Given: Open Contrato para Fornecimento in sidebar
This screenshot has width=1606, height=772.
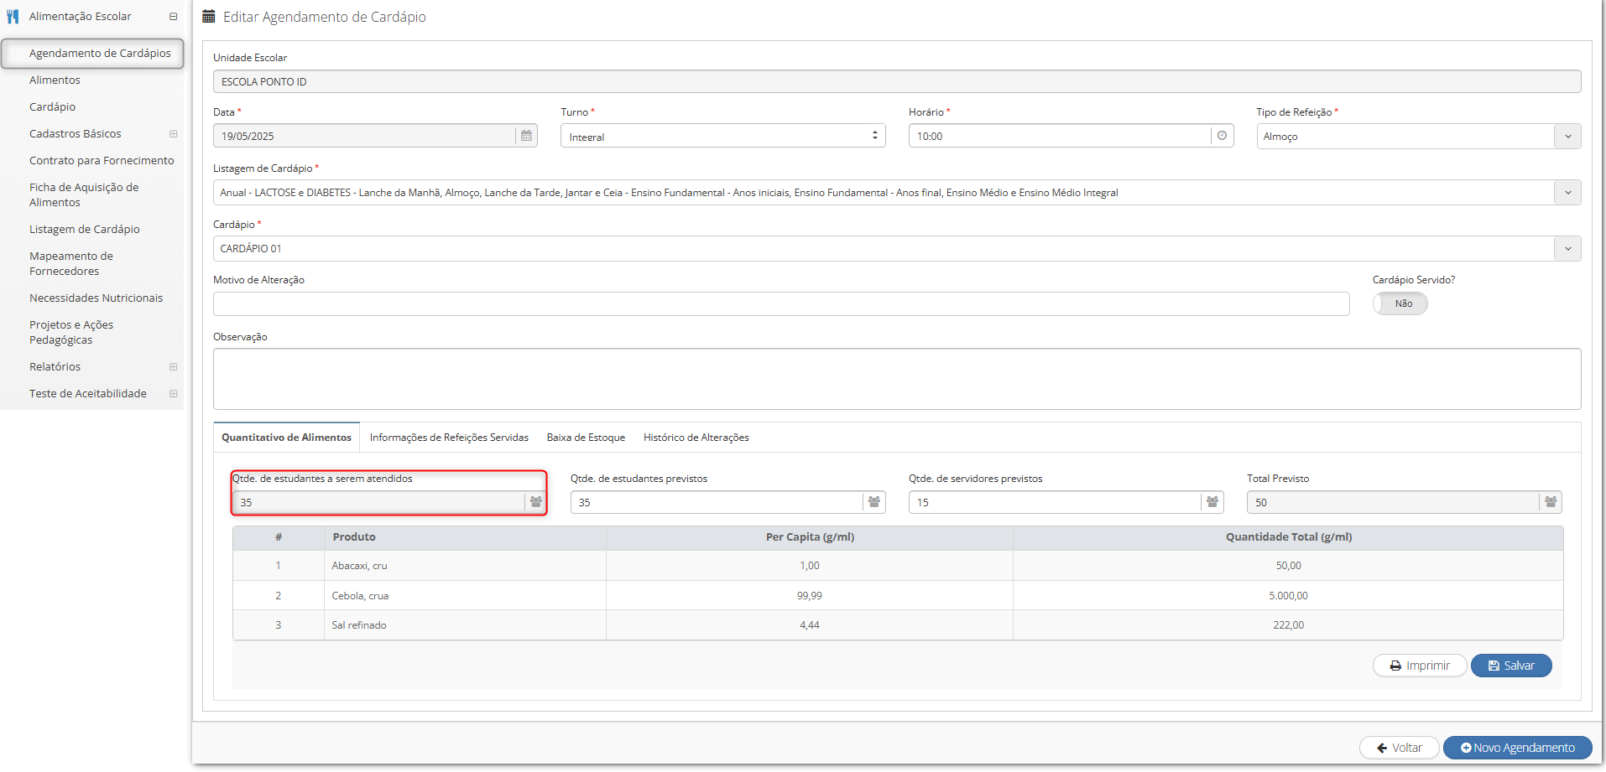Looking at the screenshot, I should [102, 161].
